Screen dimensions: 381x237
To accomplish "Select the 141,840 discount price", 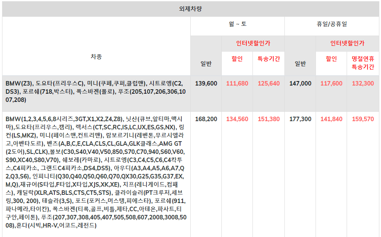I will [331, 119].
